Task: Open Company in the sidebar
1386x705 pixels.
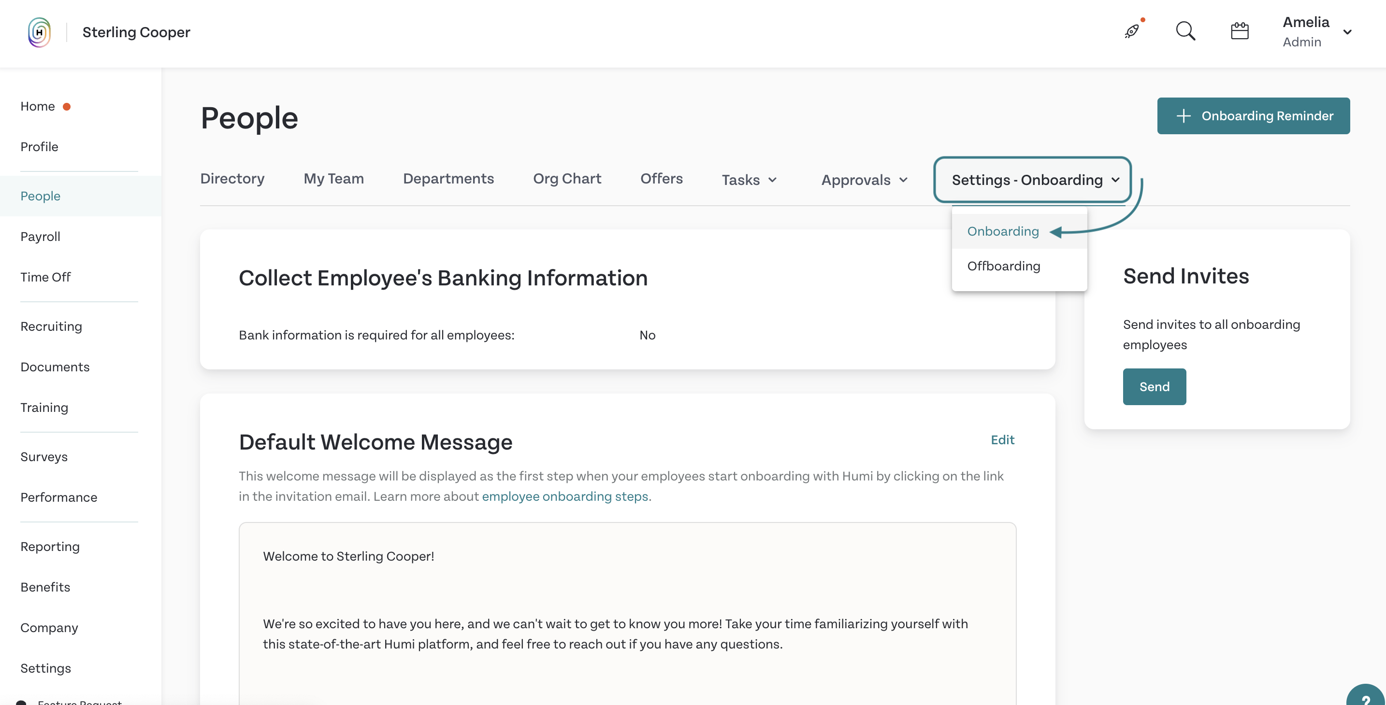Action: [x=49, y=628]
